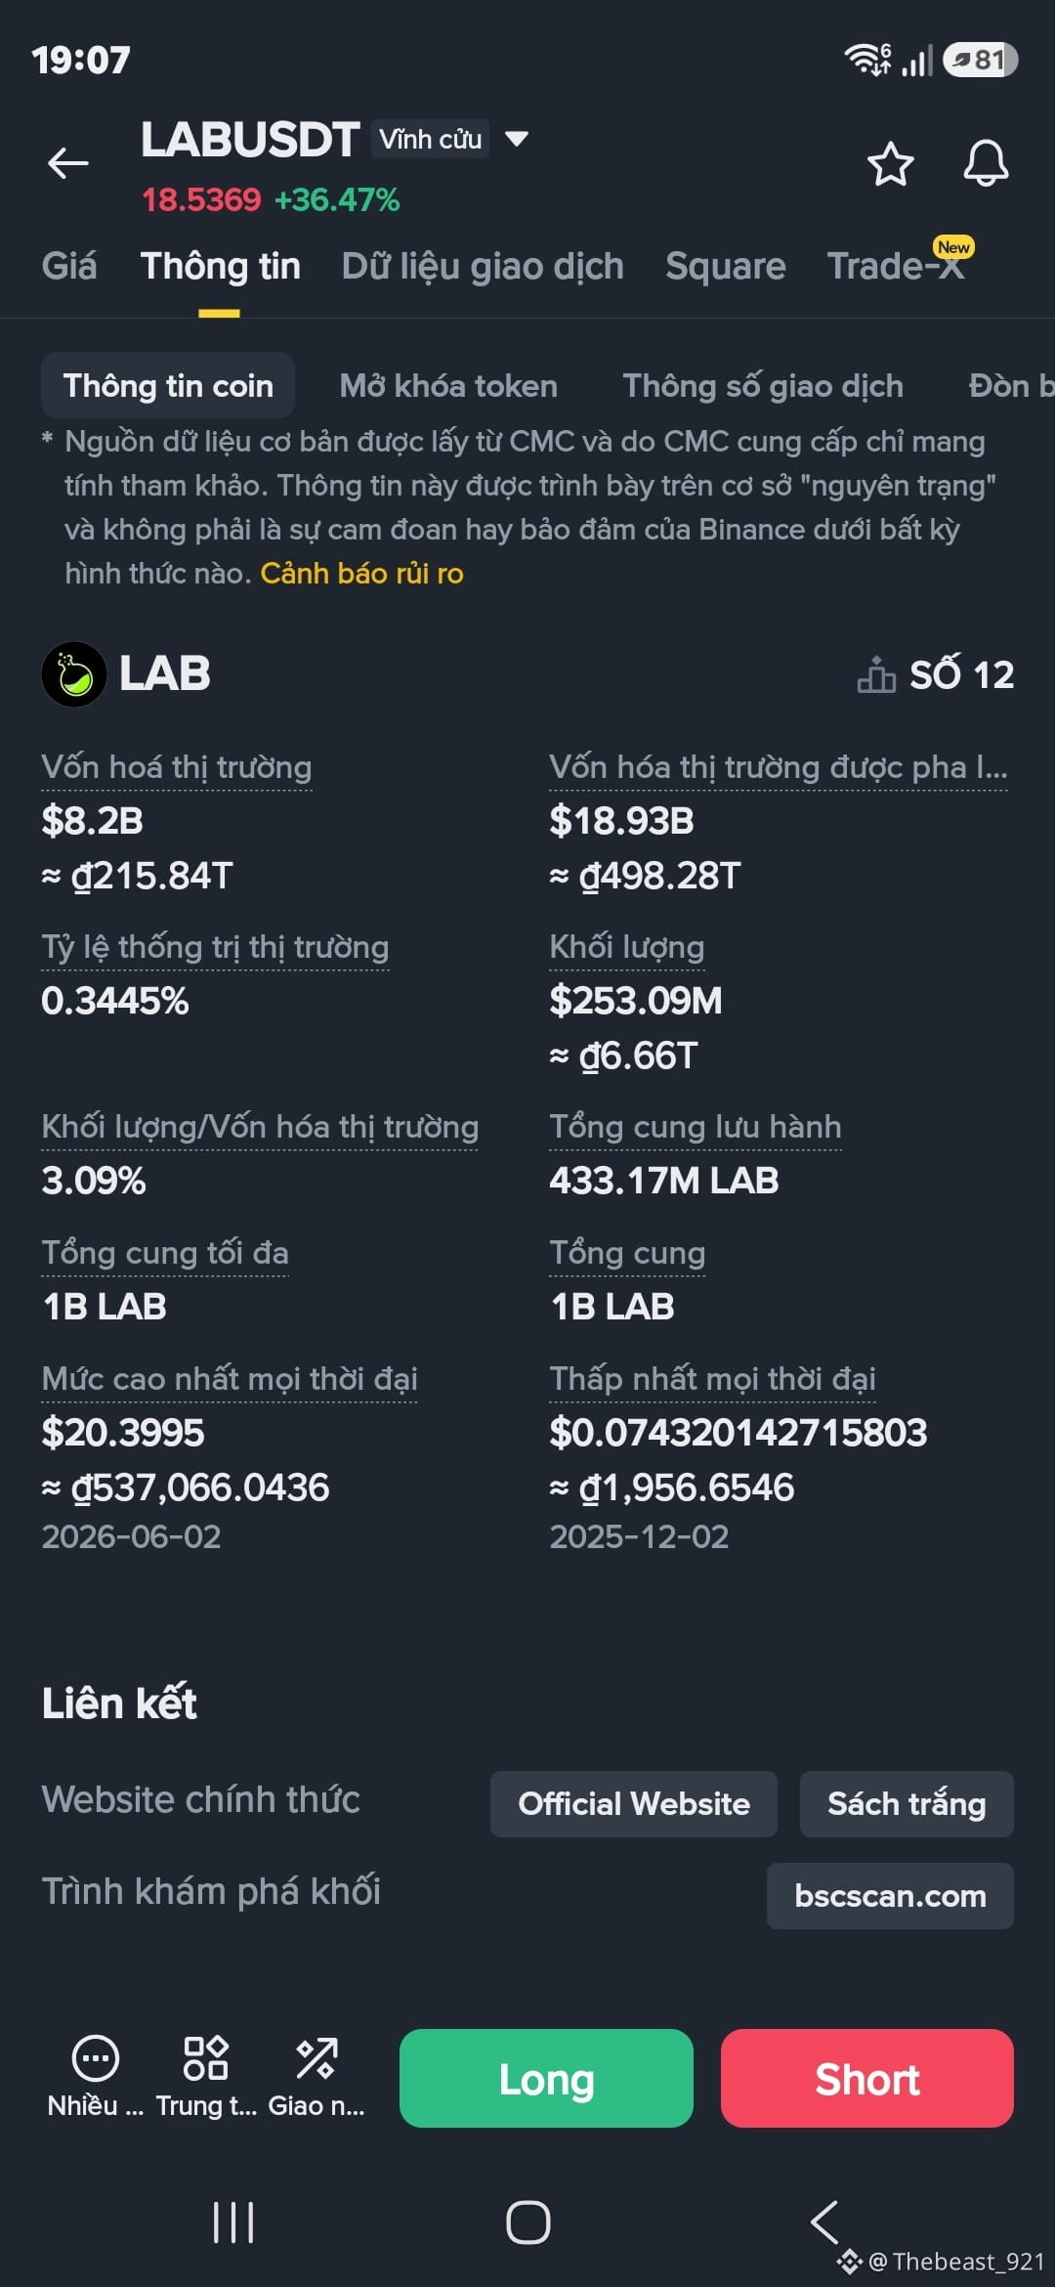Add LABUSDT to favorites with star
Viewport: 1055px width, 2287px height.
(890, 163)
